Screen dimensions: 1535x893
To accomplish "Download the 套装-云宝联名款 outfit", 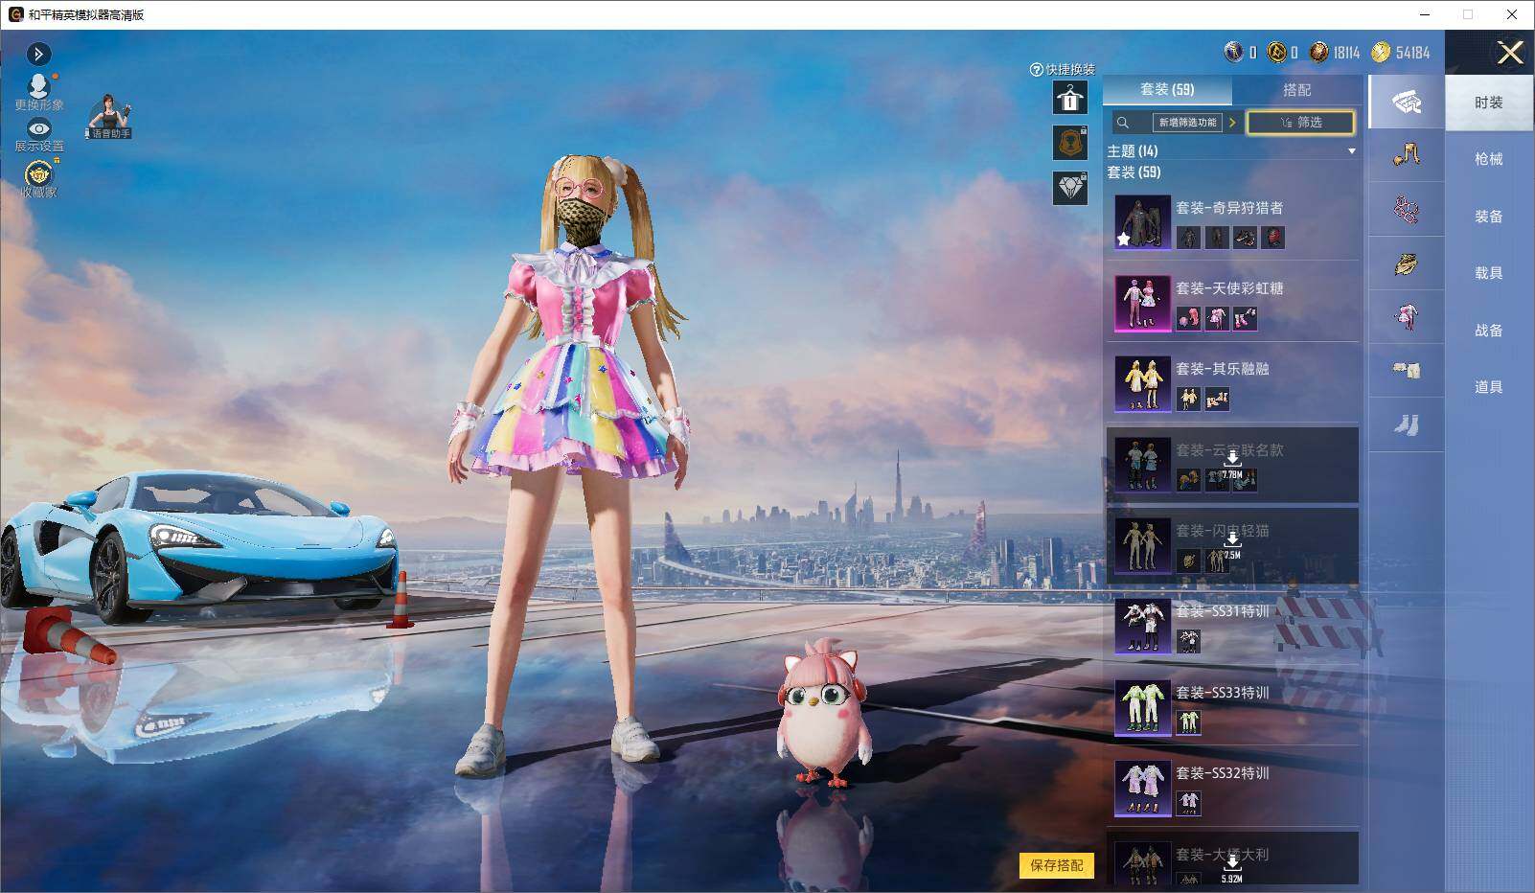I will [1232, 465].
